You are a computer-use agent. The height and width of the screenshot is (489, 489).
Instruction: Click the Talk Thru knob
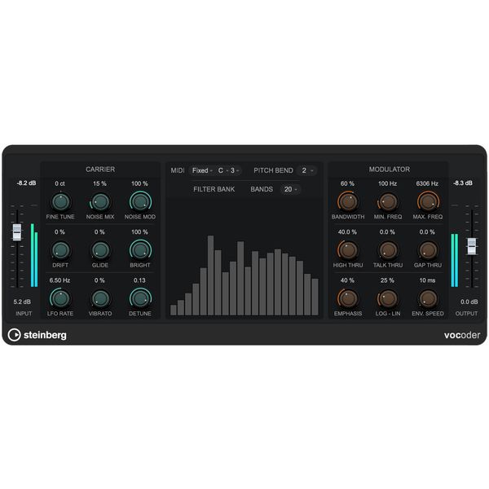click(388, 250)
